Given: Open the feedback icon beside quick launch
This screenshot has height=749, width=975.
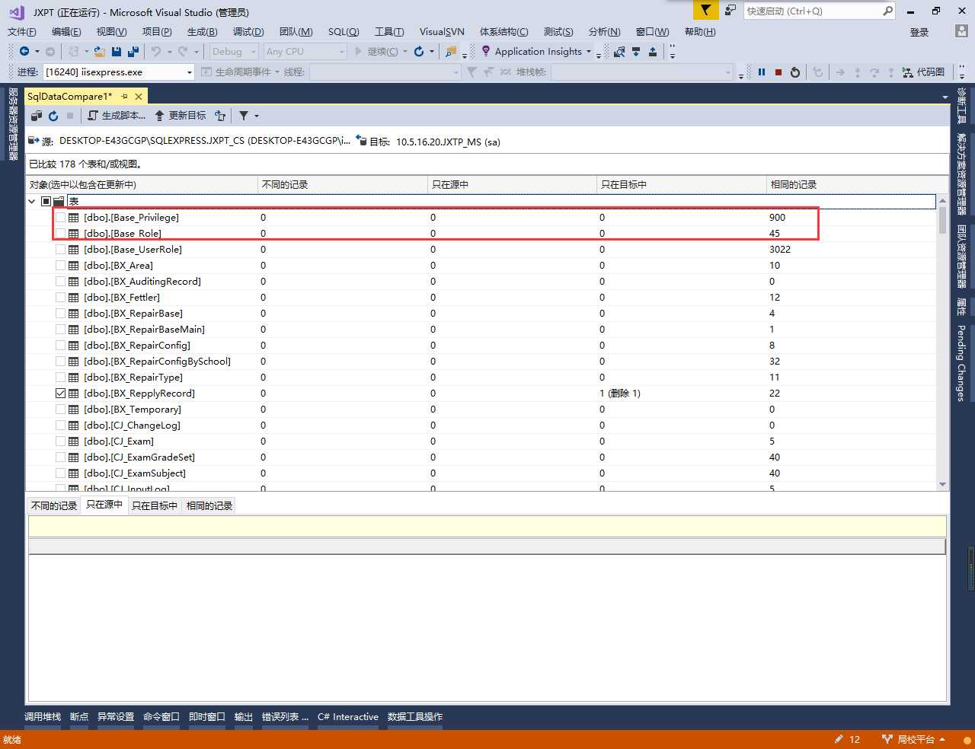Looking at the screenshot, I should click(730, 11).
